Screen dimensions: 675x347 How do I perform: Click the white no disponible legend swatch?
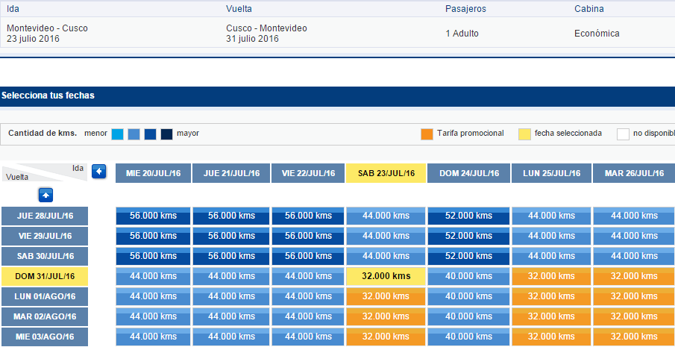[x=623, y=134]
